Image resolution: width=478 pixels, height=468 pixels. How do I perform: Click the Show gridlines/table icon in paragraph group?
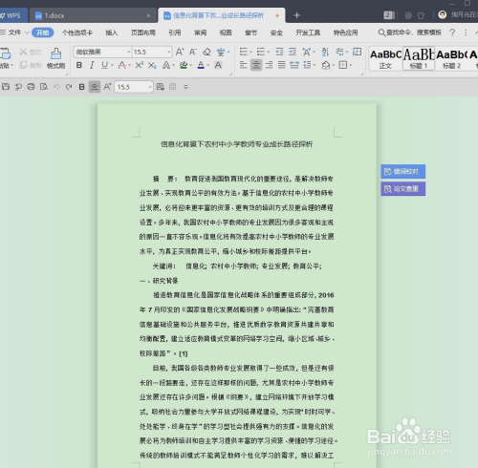pos(357,52)
